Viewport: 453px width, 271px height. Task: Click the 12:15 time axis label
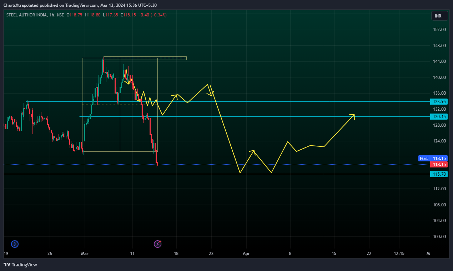click(399, 254)
